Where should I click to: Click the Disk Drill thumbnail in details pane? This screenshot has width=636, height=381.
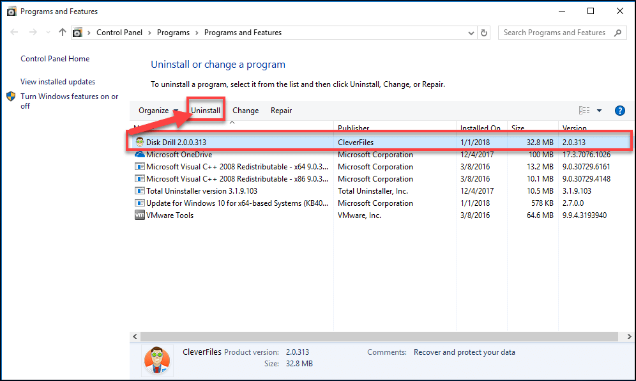(x=157, y=361)
